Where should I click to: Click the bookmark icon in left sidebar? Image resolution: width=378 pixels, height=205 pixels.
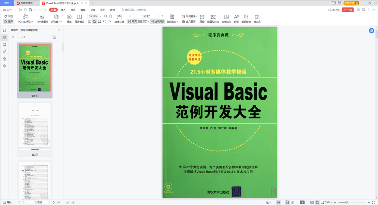pos(5,31)
